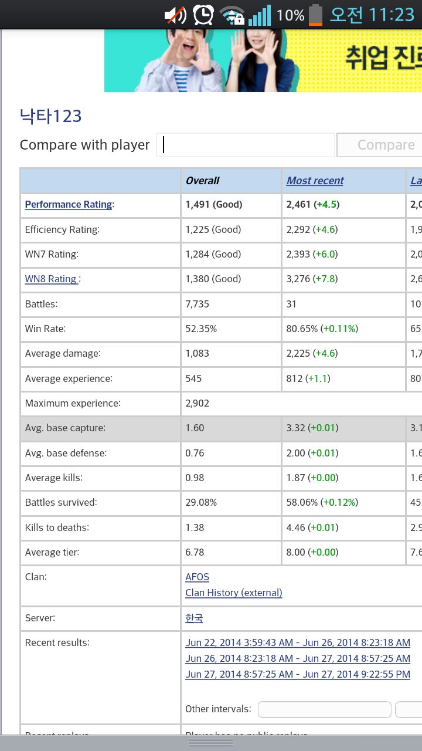Open the 한국 server link
Image resolution: width=422 pixels, height=751 pixels.
[194, 618]
